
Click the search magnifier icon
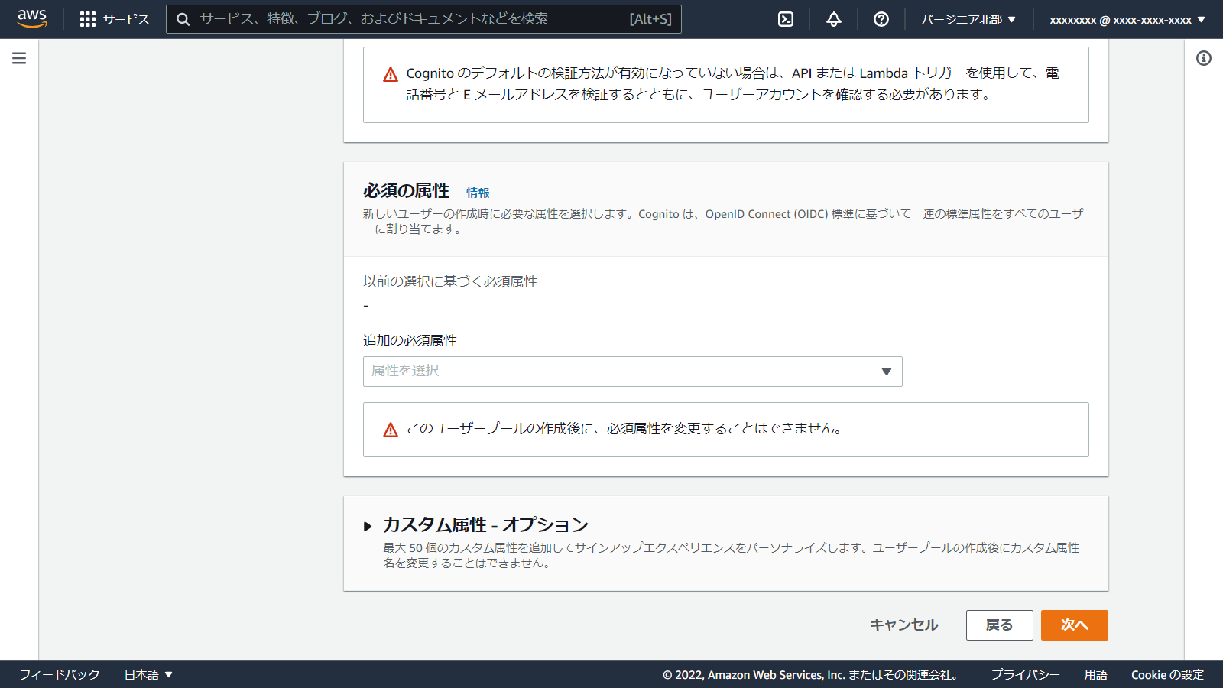[x=183, y=19]
